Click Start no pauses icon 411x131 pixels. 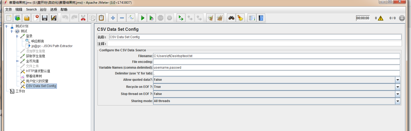(152, 18)
